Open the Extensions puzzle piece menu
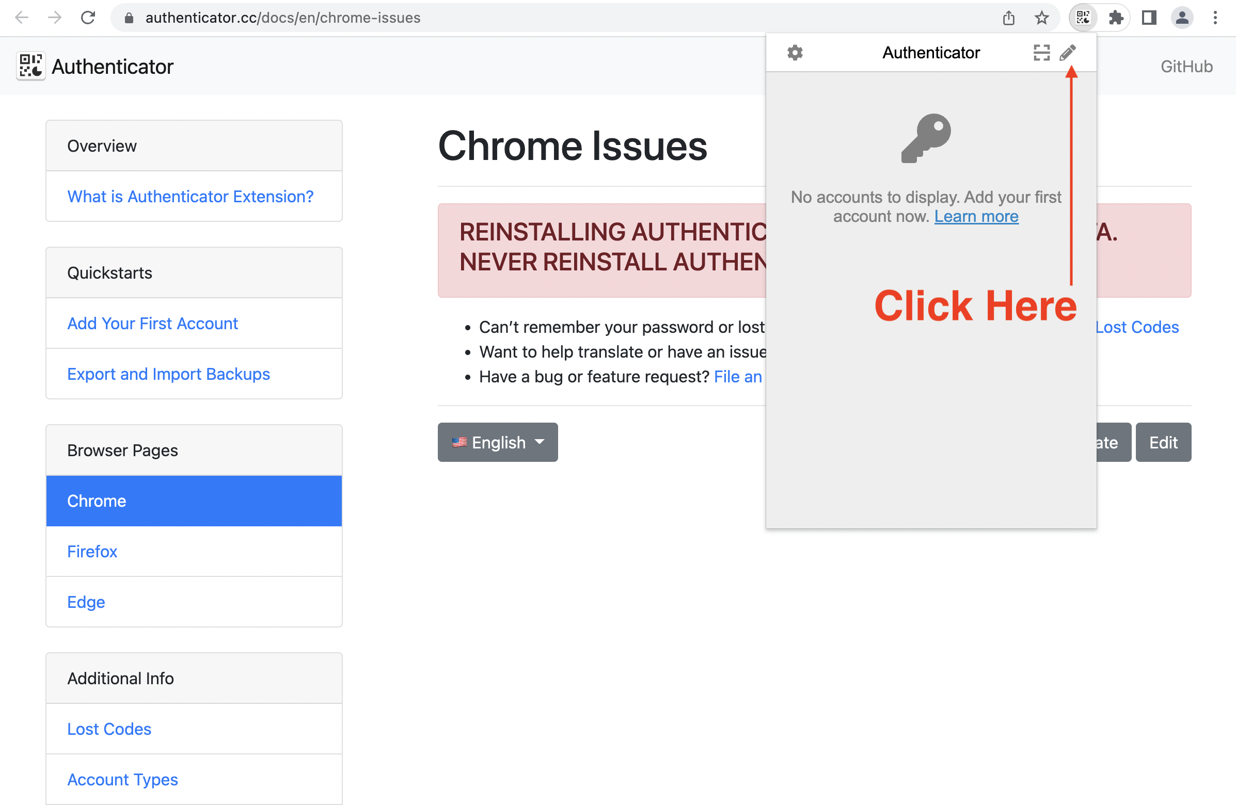Screen dimensions: 1236x805 [x=1116, y=18]
